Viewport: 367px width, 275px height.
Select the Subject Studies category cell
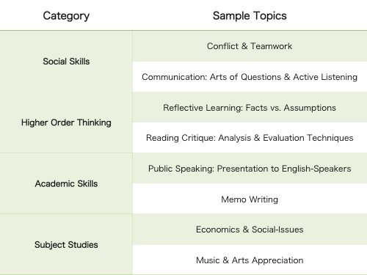click(66, 244)
